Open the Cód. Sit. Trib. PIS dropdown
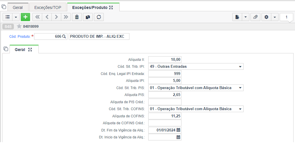This screenshot has height=143, width=295. point(196,88)
